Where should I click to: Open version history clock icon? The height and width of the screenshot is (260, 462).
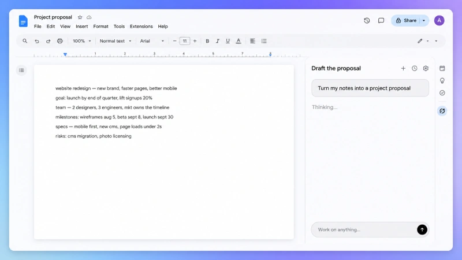pyautogui.click(x=367, y=21)
